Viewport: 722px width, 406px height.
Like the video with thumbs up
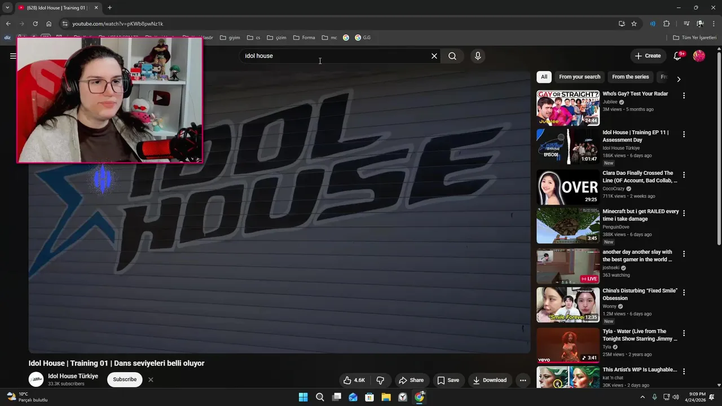(x=354, y=380)
